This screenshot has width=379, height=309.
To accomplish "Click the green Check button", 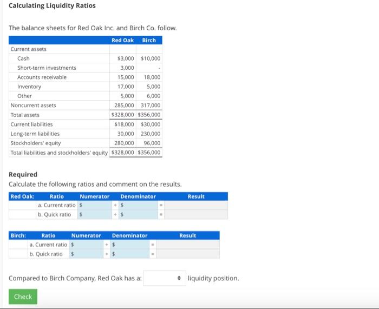I will (23, 297).
